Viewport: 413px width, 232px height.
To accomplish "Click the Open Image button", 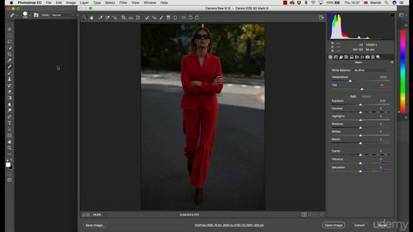I will tap(334, 225).
